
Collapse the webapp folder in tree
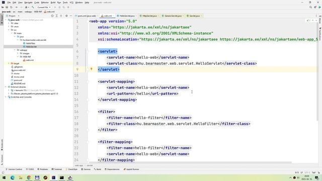[x=15, y=50]
